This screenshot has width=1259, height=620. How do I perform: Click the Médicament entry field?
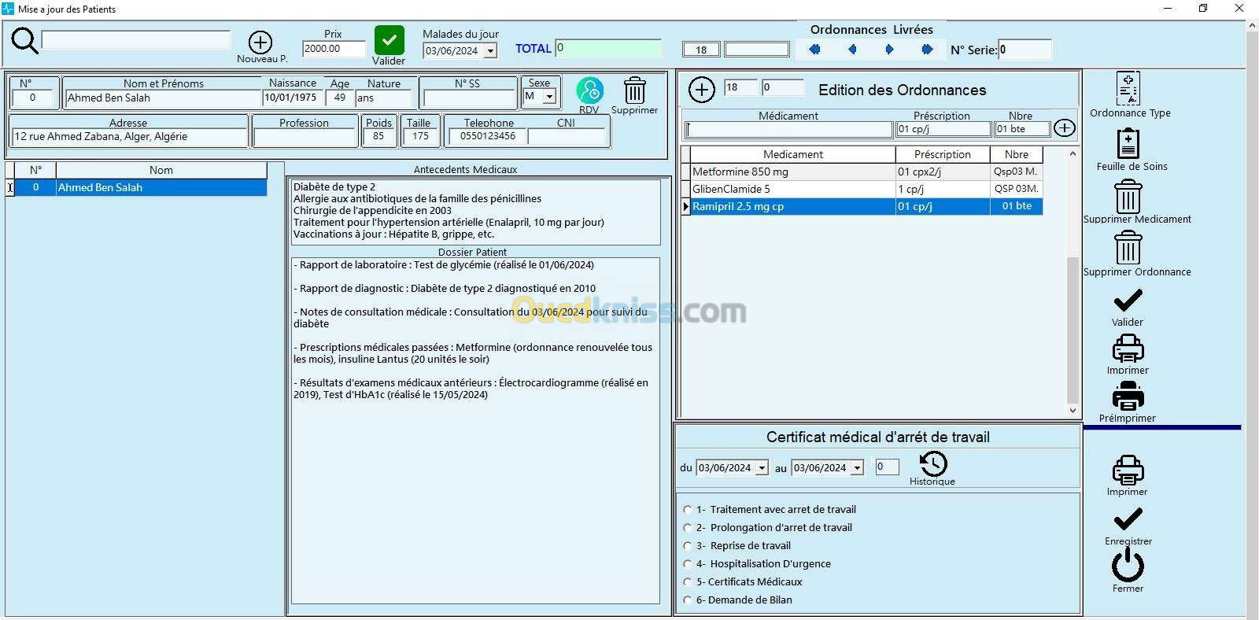coord(788,129)
